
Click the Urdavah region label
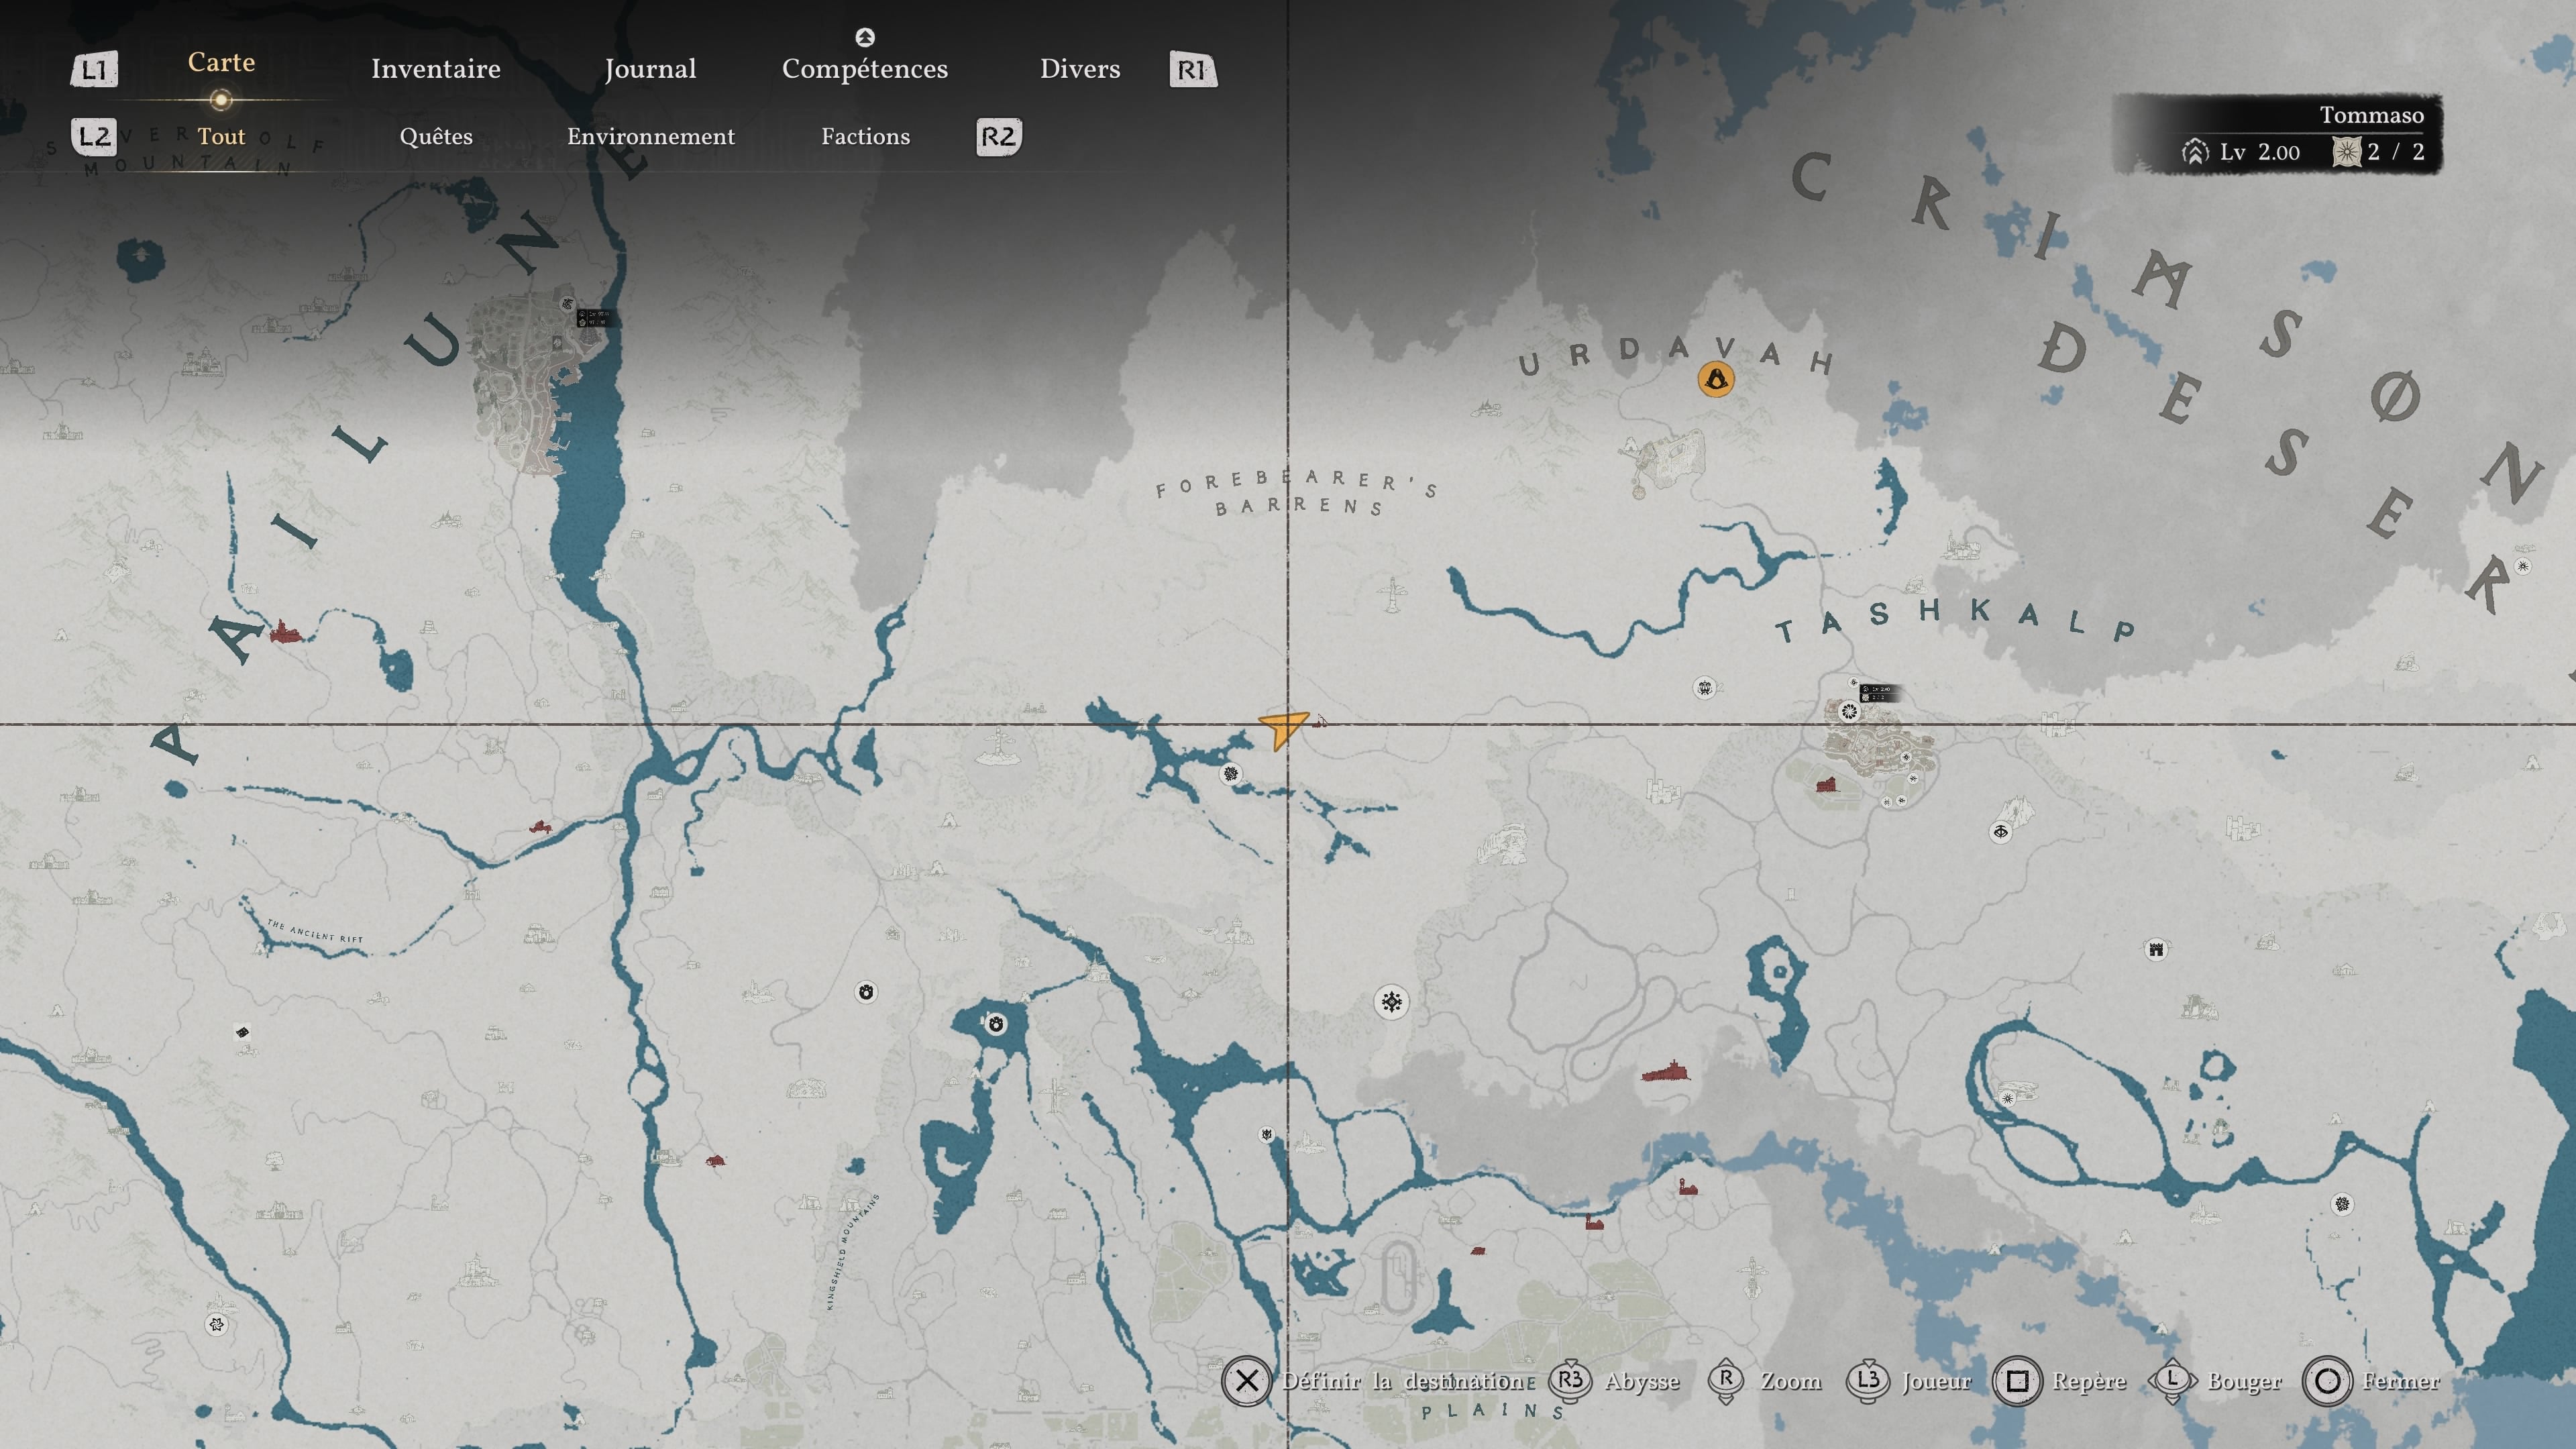(1676, 356)
